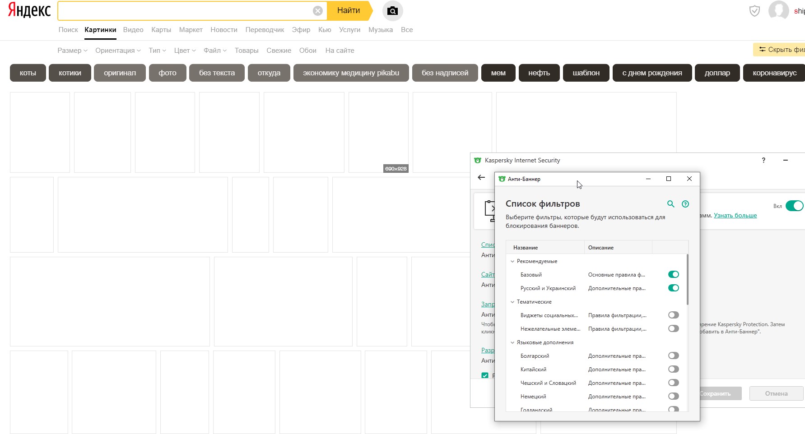The width and height of the screenshot is (805, 434).
Task: Open the Ориентация filter dropdown
Action: [x=118, y=51]
